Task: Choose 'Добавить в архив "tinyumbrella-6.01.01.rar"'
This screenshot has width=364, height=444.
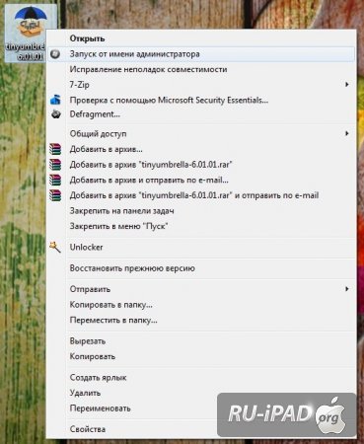Action: point(201,165)
